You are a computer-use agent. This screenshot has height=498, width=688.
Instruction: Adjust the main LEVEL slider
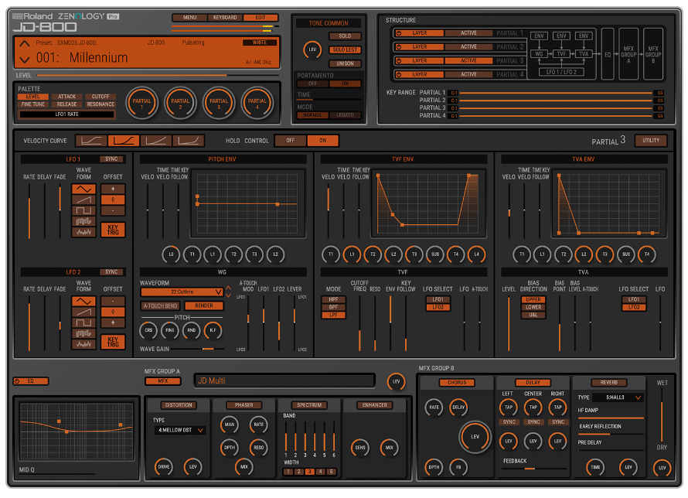(158, 76)
